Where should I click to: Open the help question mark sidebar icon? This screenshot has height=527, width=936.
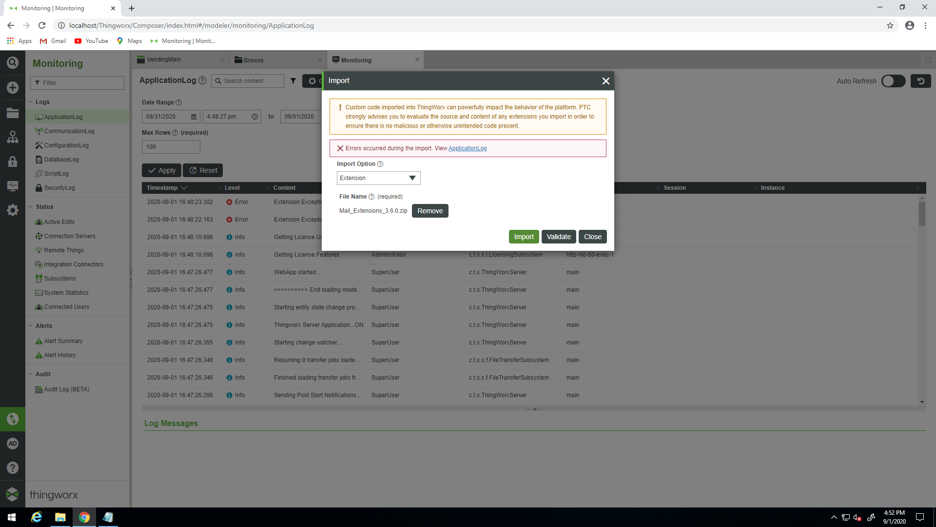click(13, 467)
